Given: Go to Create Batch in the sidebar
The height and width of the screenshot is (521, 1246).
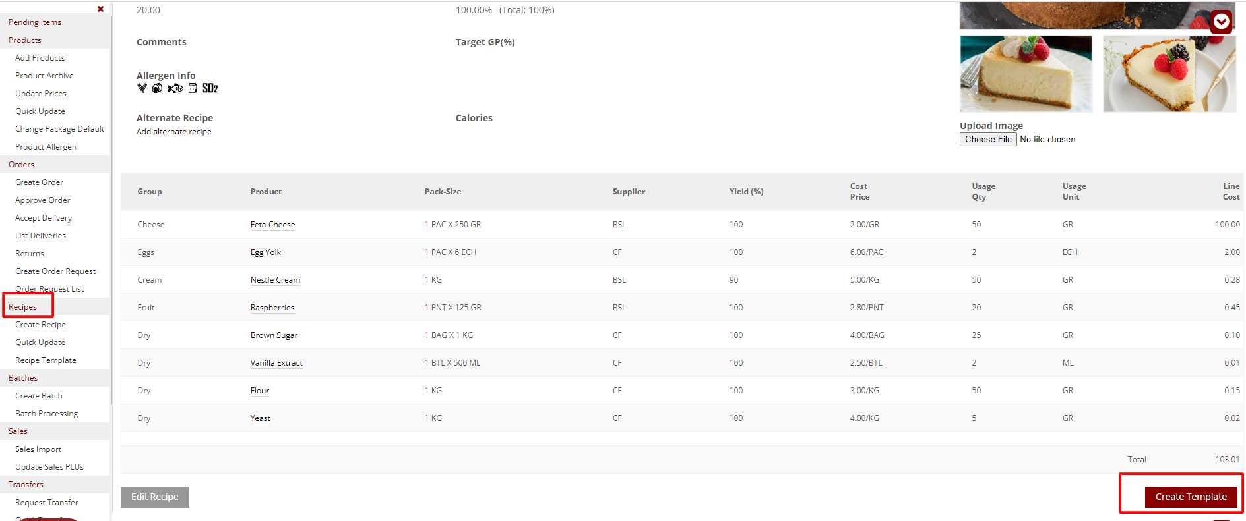Looking at the screenshot, I should (39, 396).
